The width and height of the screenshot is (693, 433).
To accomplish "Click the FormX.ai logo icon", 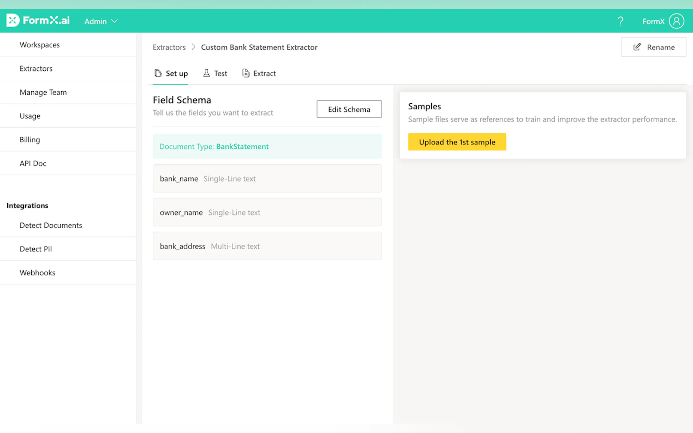I will 13,20.
